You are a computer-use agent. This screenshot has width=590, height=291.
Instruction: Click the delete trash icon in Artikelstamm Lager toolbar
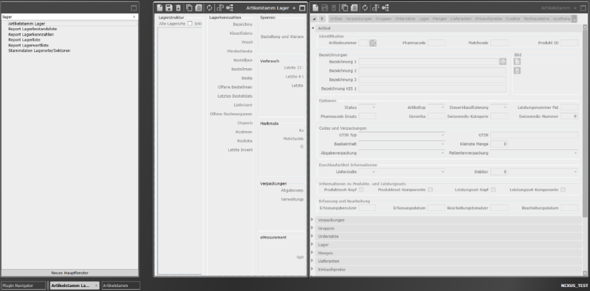click(178, 7)
